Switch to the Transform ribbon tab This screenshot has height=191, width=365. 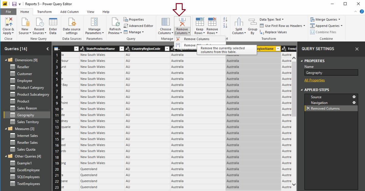coord(44,12)
